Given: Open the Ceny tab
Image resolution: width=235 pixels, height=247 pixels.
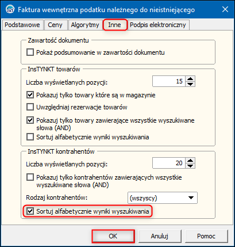Looking at the screenshot, I should (x=55, y=25).
